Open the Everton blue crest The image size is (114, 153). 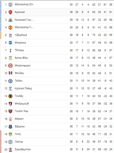[x=10, y=127]
